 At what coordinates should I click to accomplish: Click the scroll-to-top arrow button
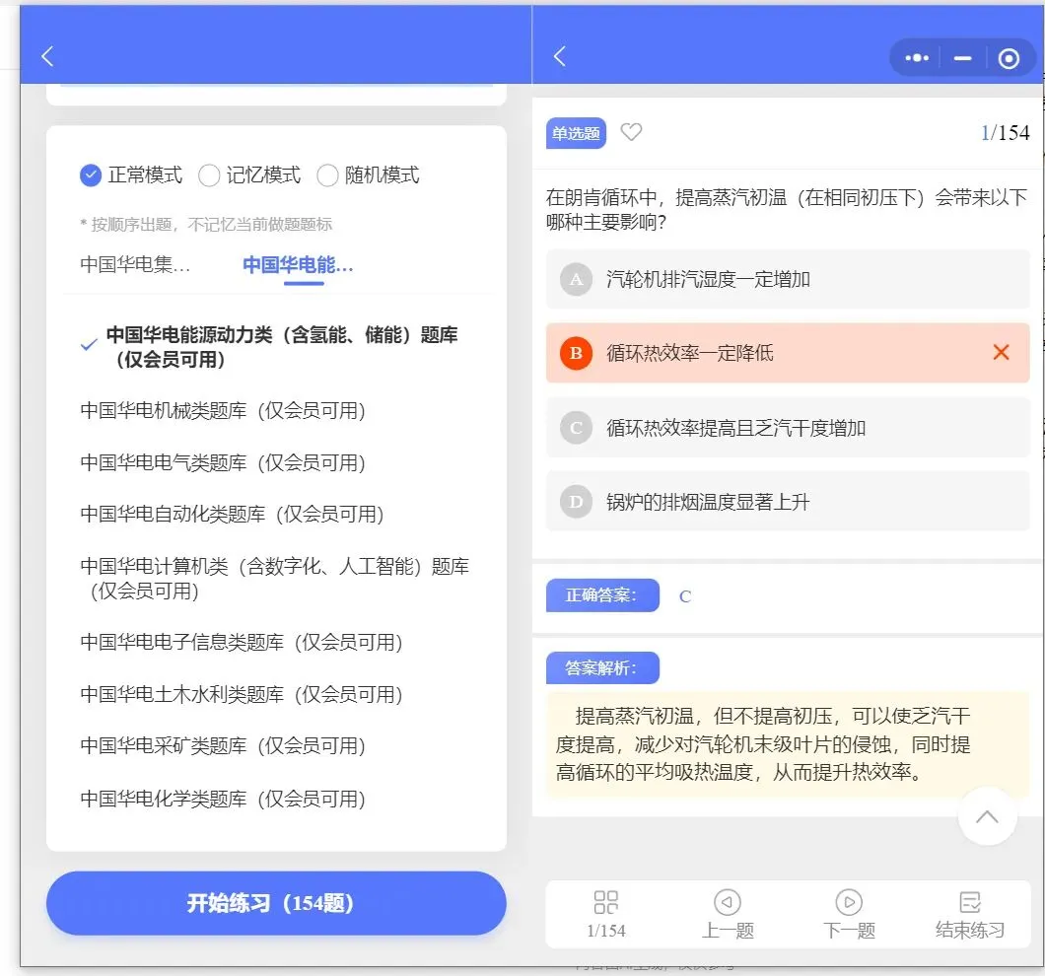987,816
